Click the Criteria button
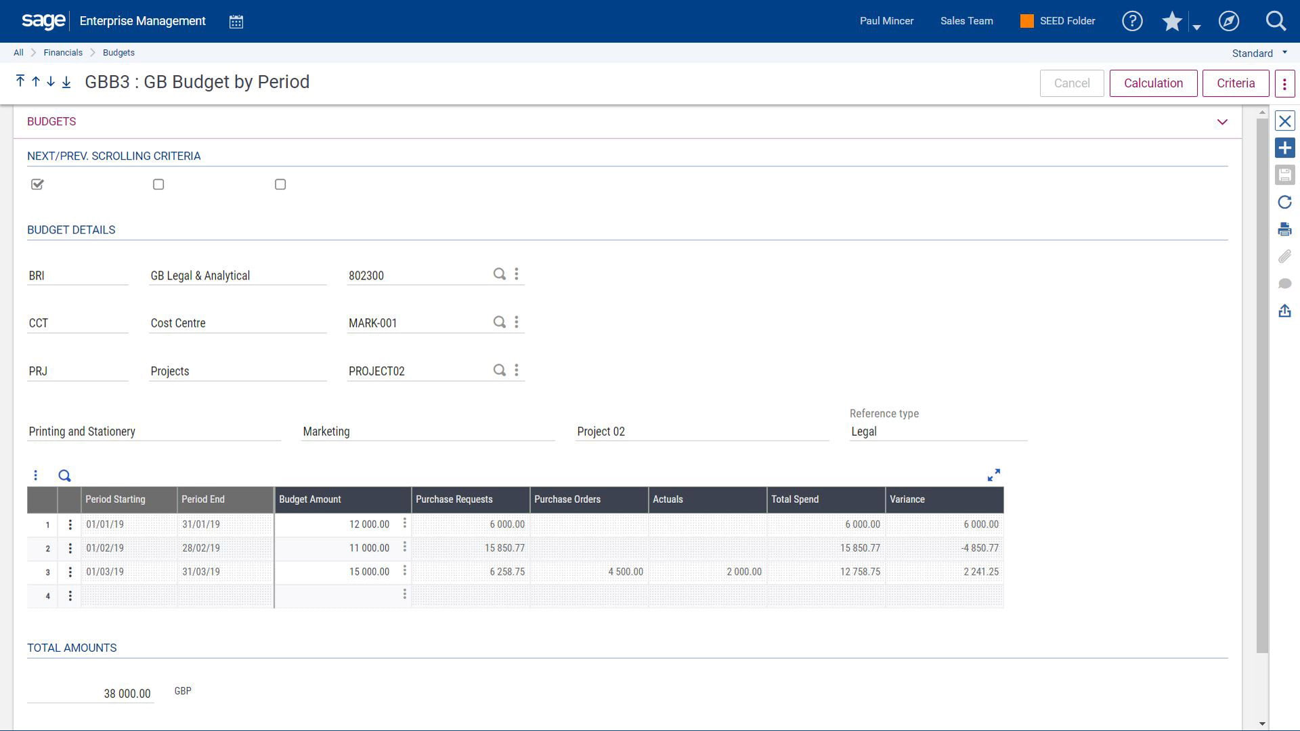Image resolution: width=1300 pixels, height=731 pixels. click(x=1236, y=83)
